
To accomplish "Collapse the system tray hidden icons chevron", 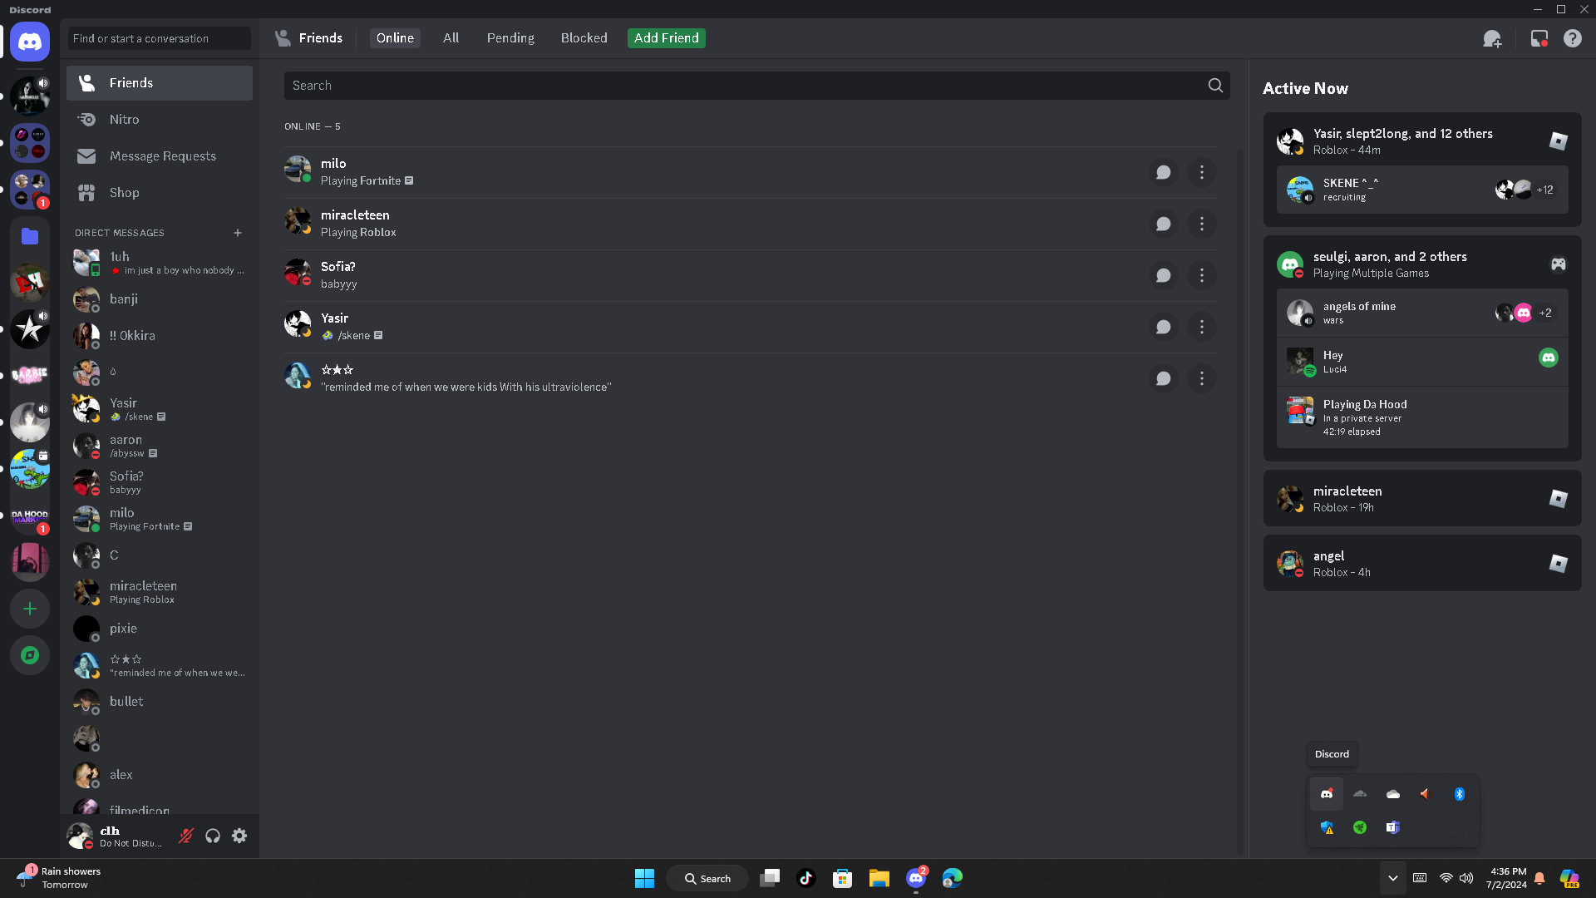I will 1392,878.
